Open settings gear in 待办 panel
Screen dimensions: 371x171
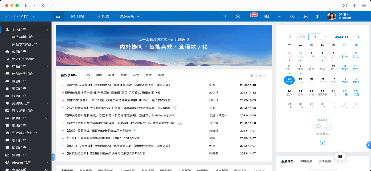[x=251, y=76]
